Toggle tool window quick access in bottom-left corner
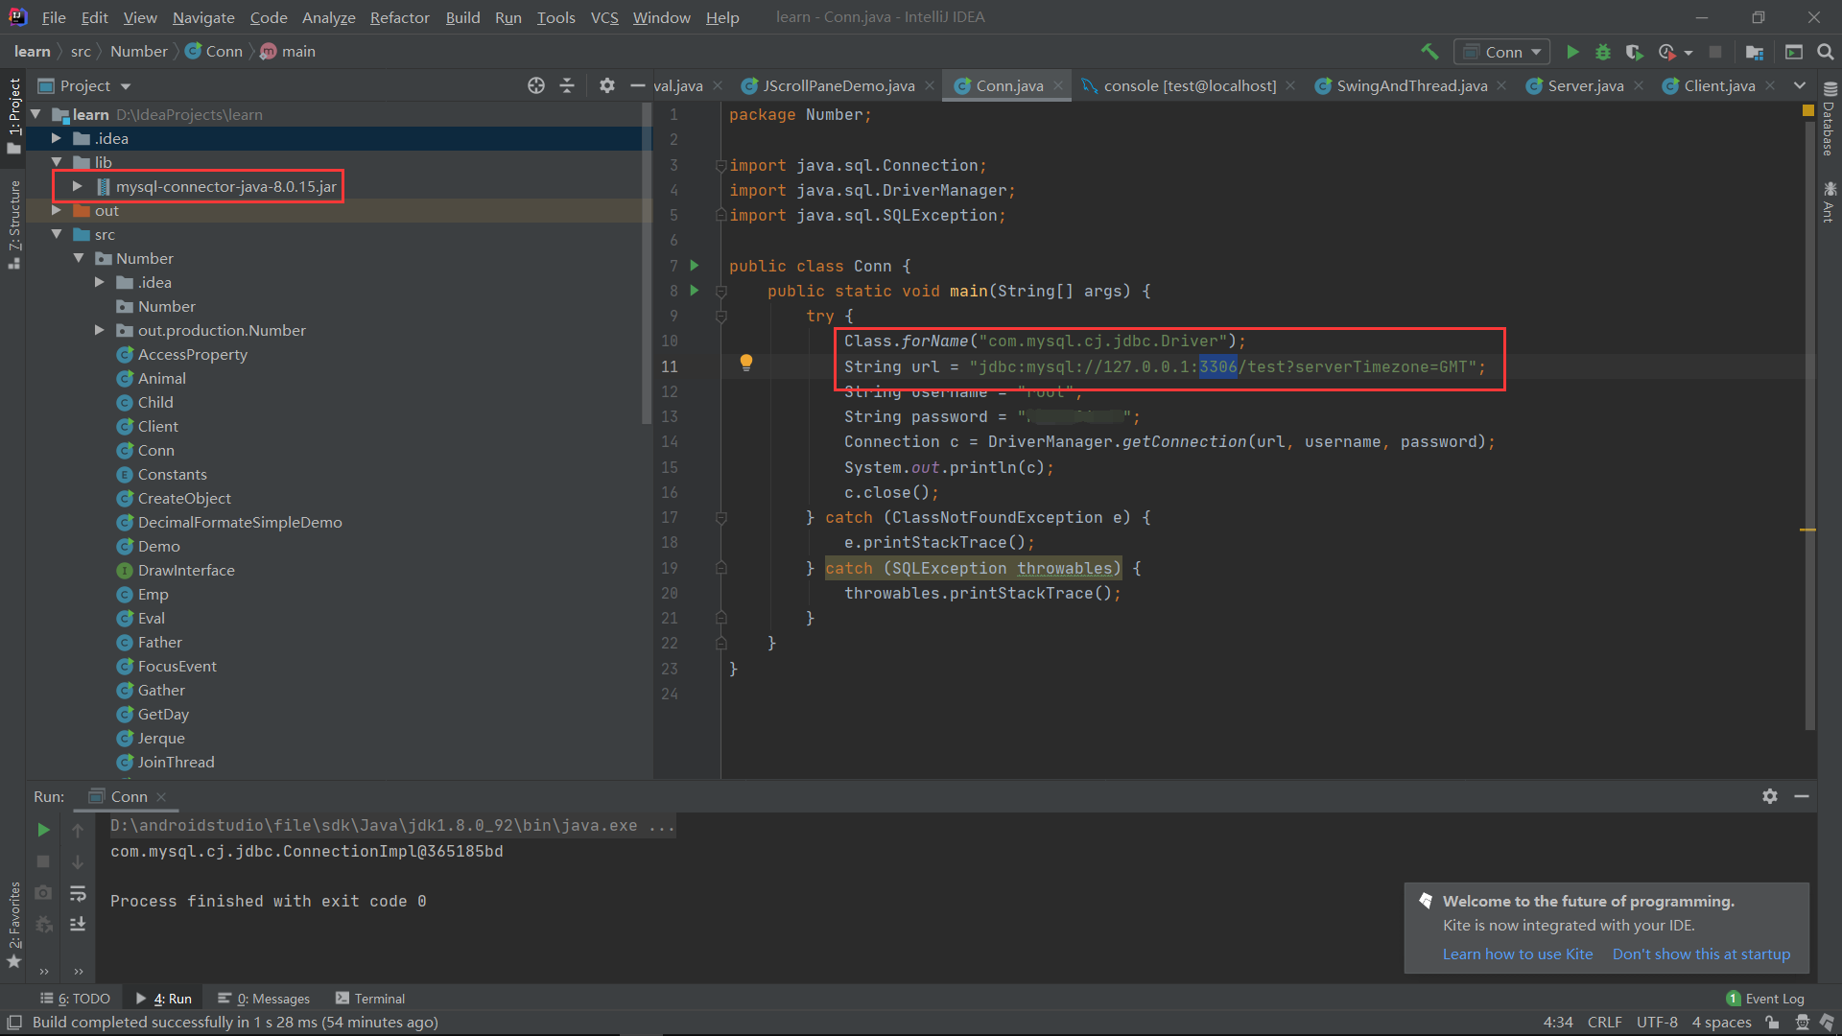The image size is (1842, 1036). [13, 1023]
